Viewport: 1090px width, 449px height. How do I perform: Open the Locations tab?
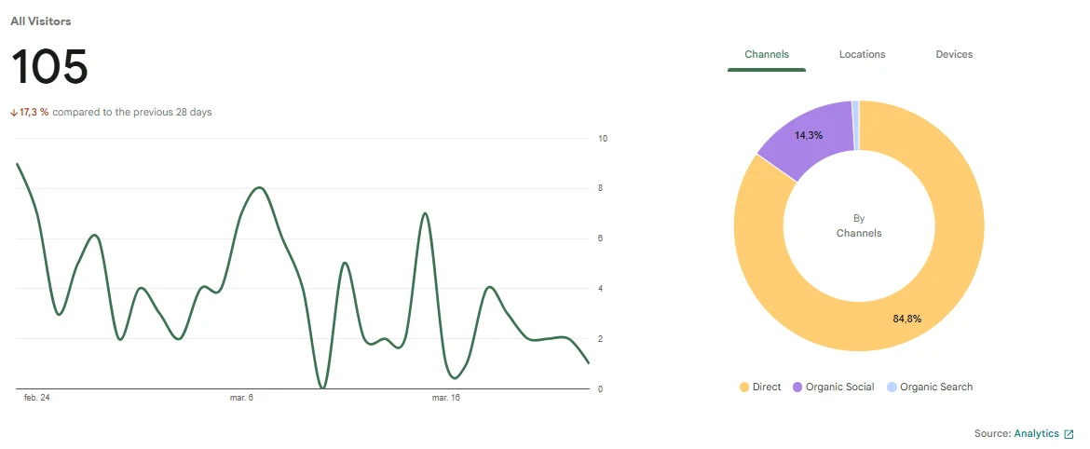[x=862, y=55]
